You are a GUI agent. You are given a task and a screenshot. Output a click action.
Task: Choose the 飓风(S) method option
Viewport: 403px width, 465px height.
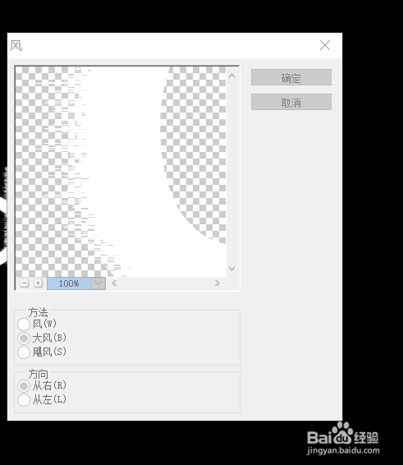point(24,352)
